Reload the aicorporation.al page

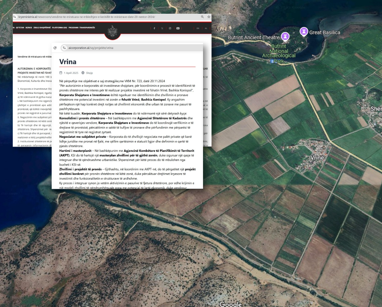point(55,48)
